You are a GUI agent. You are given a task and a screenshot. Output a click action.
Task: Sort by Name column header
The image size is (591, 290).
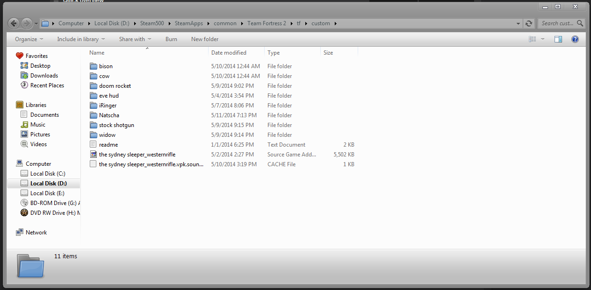[x=97, y=53]
